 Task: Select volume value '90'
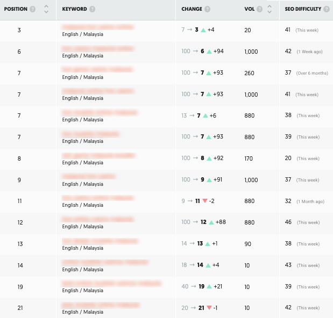tap(247, 244)
